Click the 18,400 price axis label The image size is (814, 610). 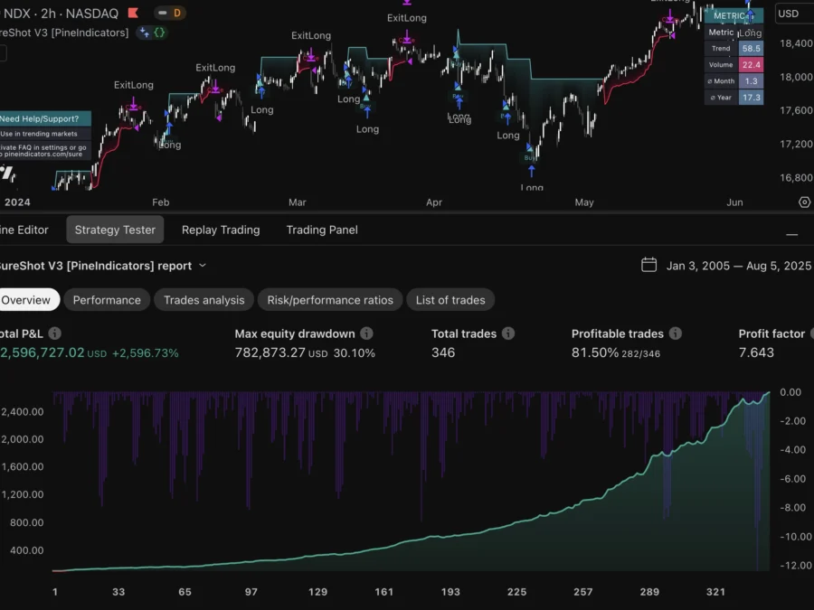pos(796,43)
